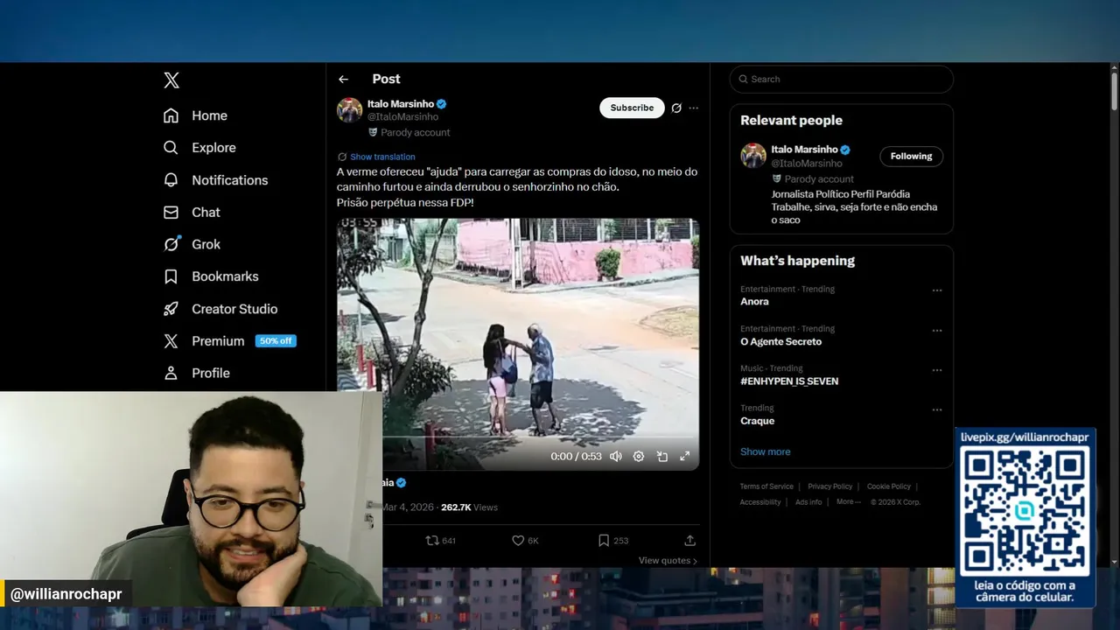This screenshot has height=630, width=1120.
Task: Click the Profile person icon
Action: 171,373
